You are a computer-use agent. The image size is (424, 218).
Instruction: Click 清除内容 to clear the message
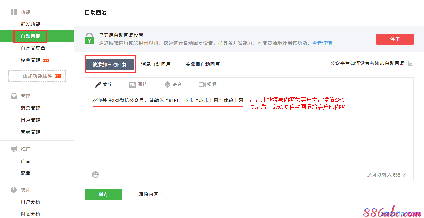[x=148, y=194]
